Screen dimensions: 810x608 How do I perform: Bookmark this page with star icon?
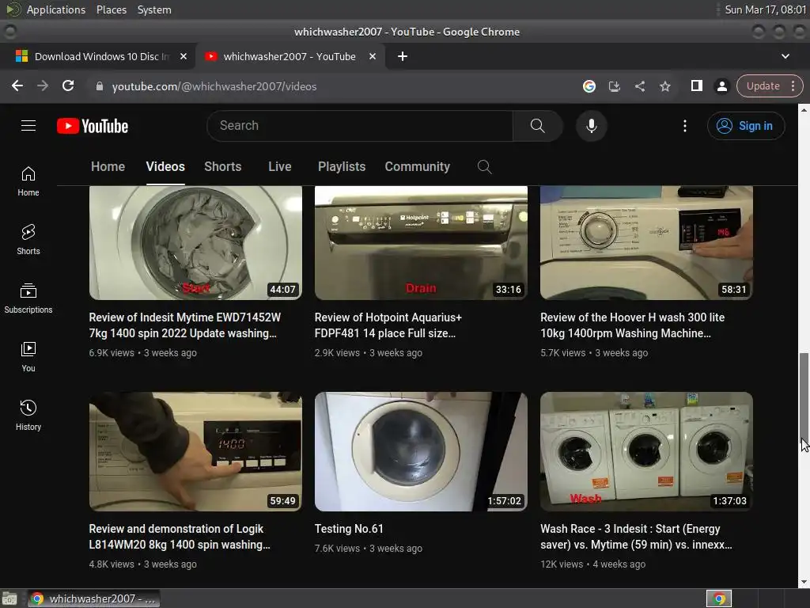coord(664,86)
